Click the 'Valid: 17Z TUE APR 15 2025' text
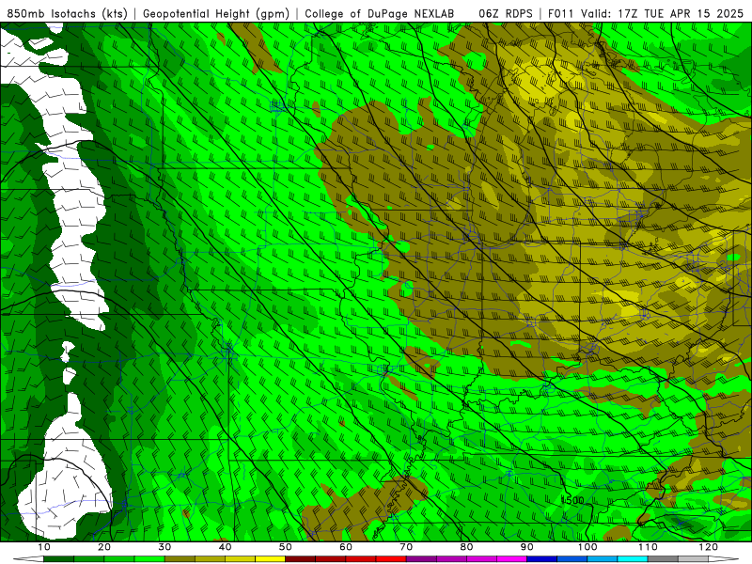This screenshot has height=564, width=752. click(662, 13)
